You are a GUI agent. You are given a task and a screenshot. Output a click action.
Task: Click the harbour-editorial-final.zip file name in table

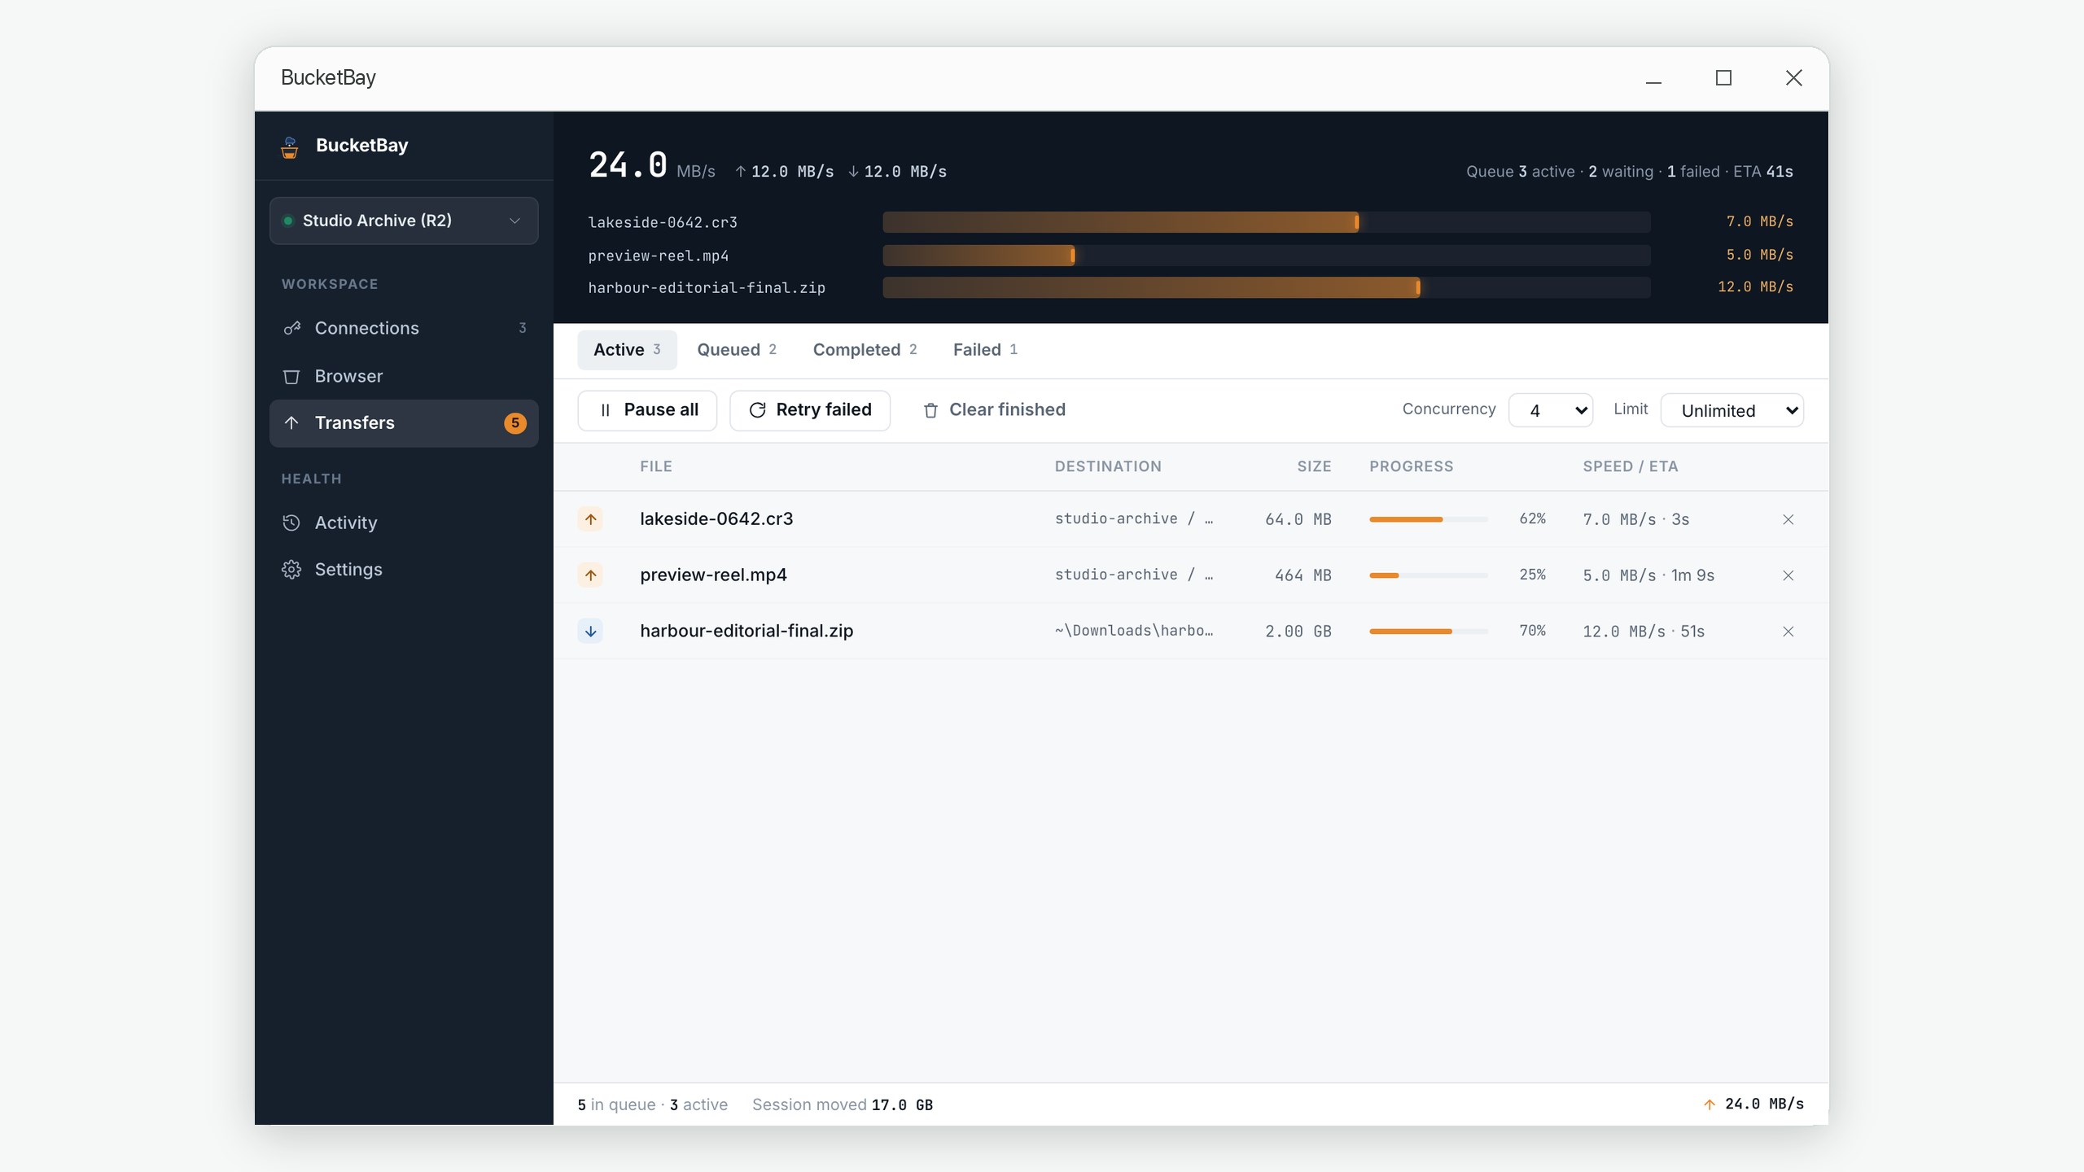tap(746, 632)
